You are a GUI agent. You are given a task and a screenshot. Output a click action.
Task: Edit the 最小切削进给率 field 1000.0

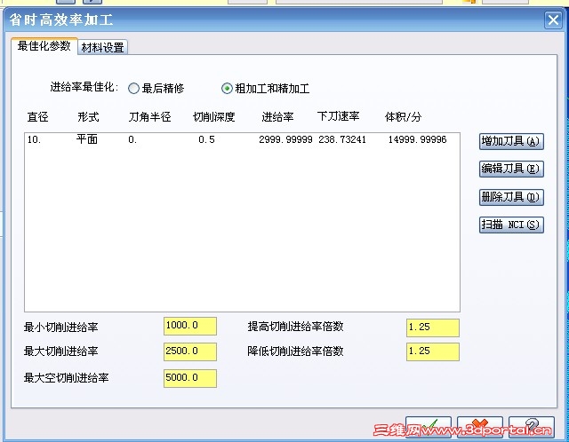pos(190,326)
